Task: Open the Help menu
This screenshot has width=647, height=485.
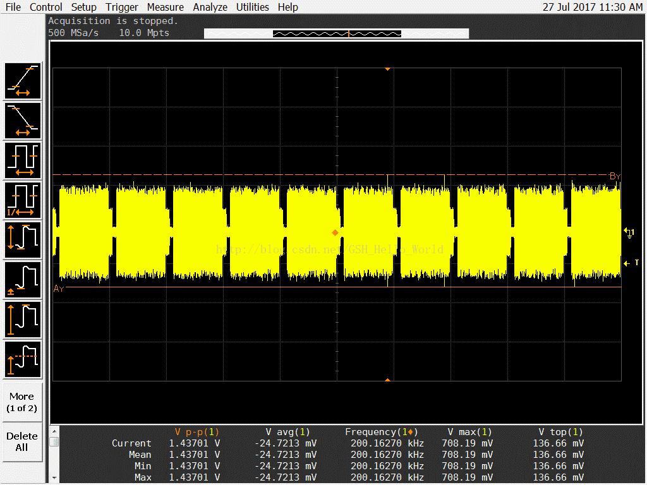Action: pos(287,7)
